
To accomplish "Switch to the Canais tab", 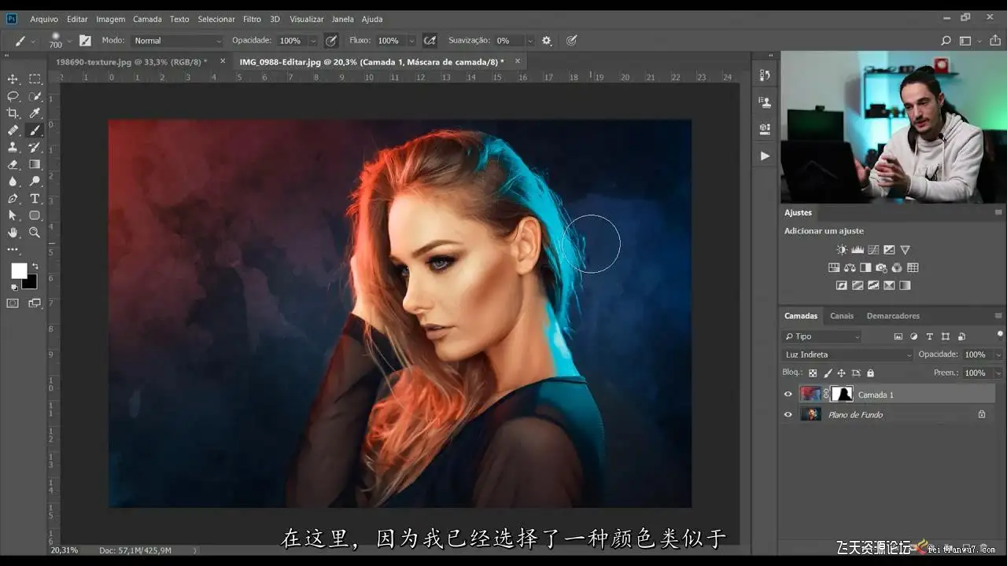I will 841,316.
